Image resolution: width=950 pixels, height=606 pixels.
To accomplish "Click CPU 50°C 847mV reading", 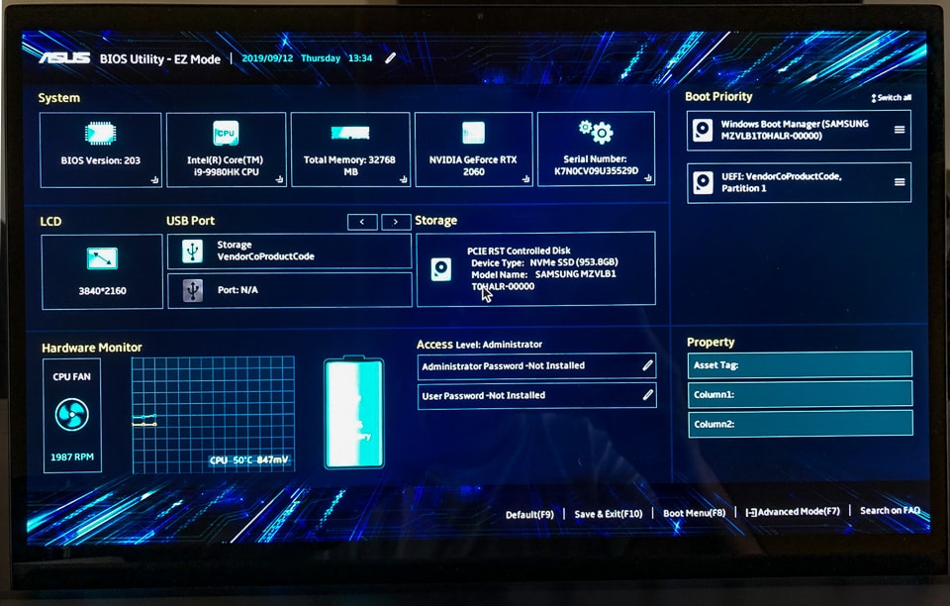I will click(249, 460).
